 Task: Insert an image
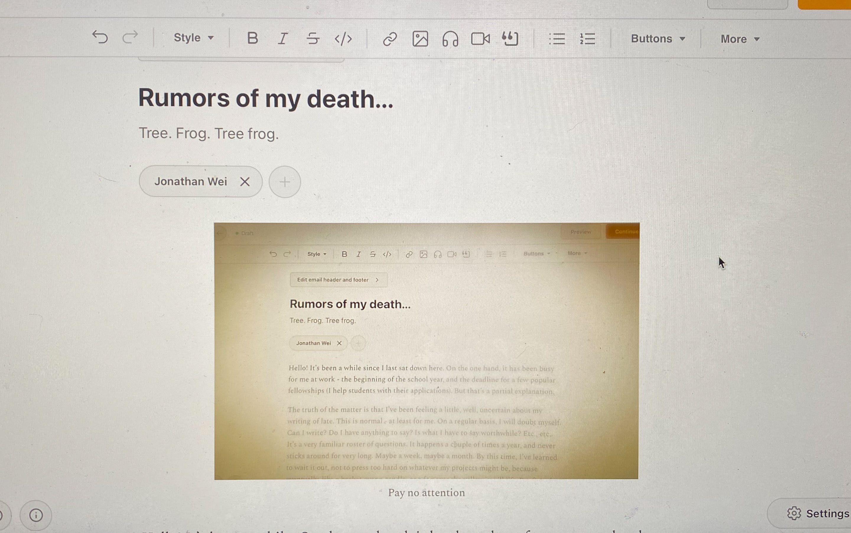[420, 39]
